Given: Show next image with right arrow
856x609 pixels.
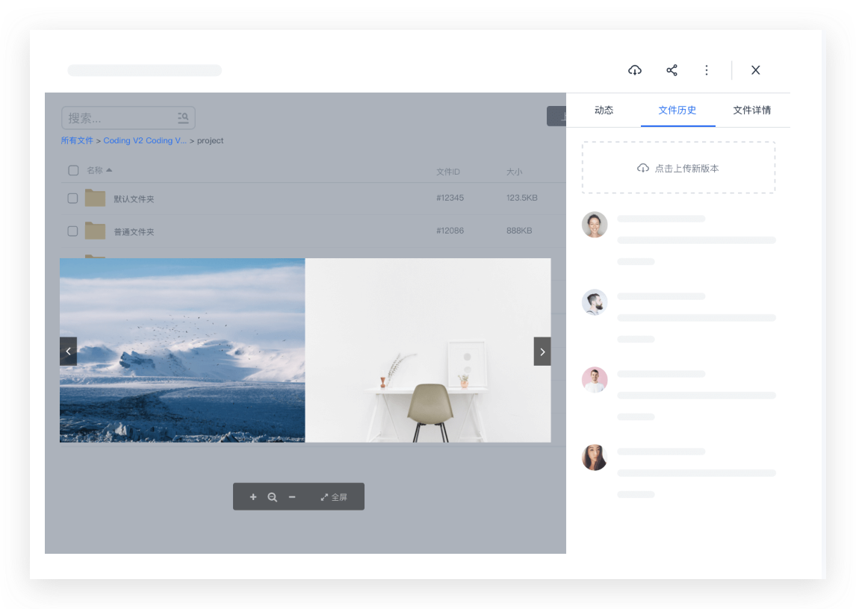Looking at the screenshot, I should point(542,352).
